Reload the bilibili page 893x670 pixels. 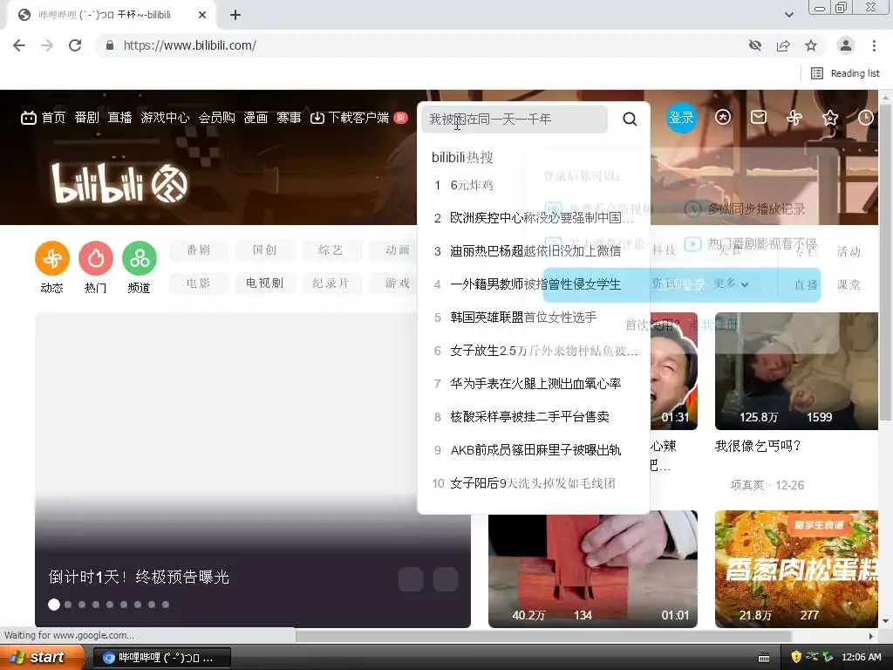pos(75,45)
